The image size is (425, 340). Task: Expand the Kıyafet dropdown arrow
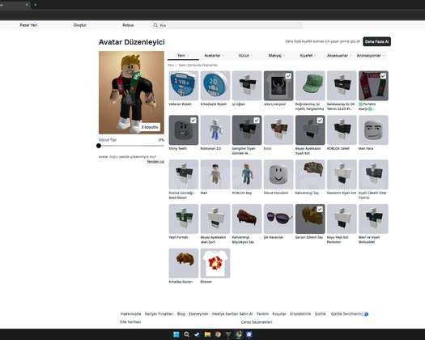(315, 56)
